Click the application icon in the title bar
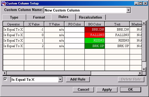The width and height of the screenshot is (149, 97). point(3,3)
